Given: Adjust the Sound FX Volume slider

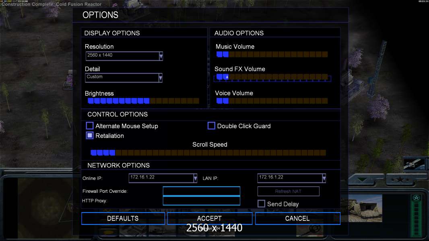Looking at the screenshot, I should click(x=272, y=77).
